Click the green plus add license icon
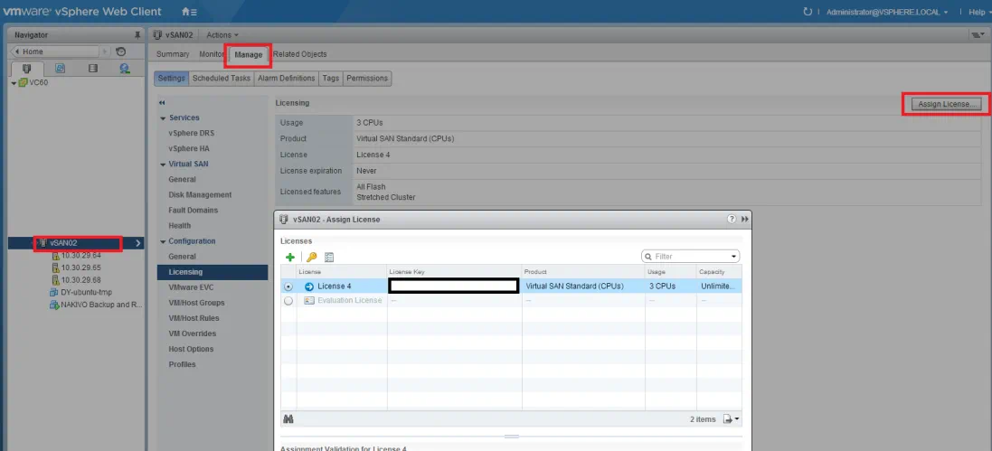The height and width of the screenshot is (451, 992). 290,258
